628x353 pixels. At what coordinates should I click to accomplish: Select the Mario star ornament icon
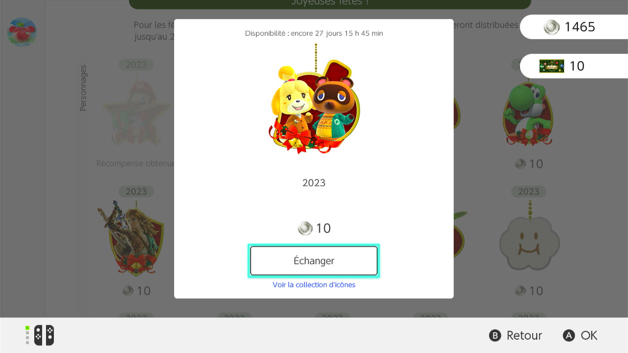pyautogui.click(x=136, y=111)
